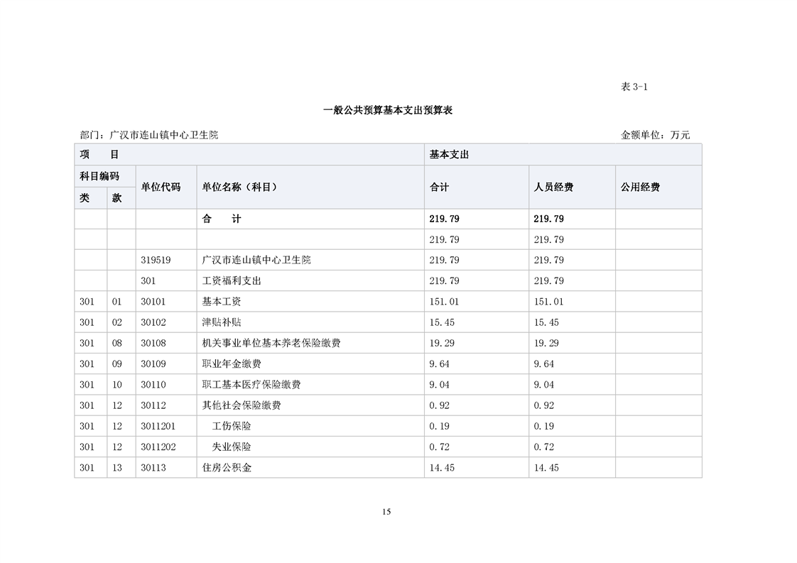The width and height of the screenshot is (797, 563).
Task: Click 9.64 under 人员经费
Action: pyautogui.click(x=544, y=364)
